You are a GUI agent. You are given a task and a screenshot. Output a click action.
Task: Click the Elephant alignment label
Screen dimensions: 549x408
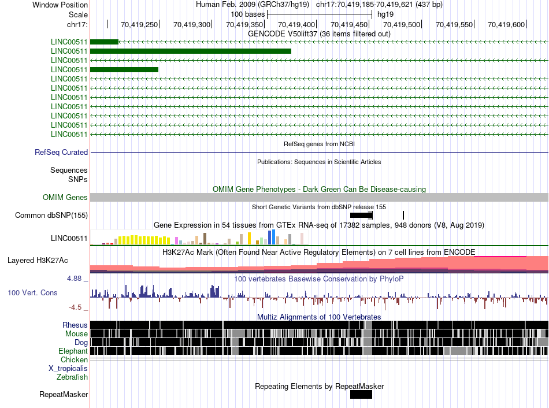click(x=73, y=351)
